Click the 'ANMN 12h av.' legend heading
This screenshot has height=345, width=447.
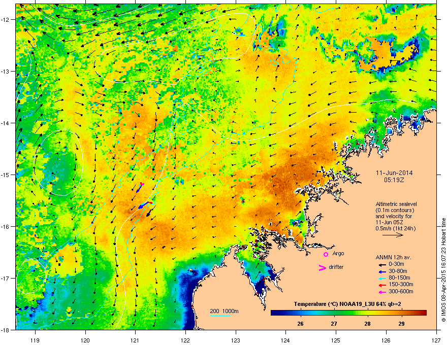point(393,257)
